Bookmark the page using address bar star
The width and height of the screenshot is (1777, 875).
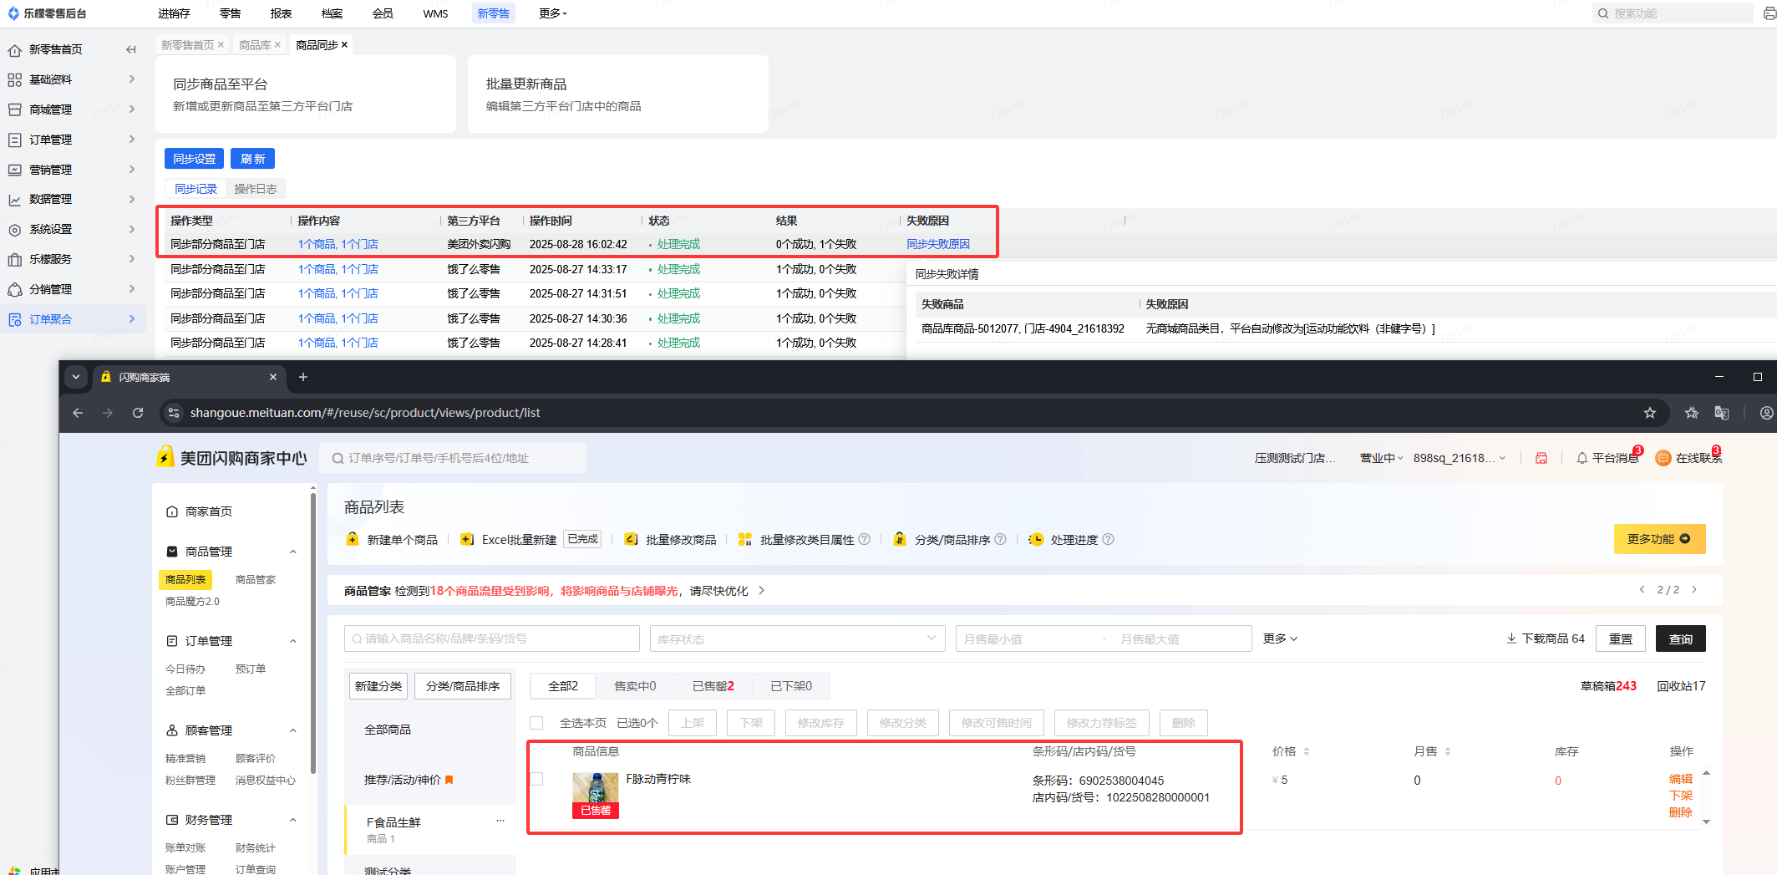click(1649, 413)
